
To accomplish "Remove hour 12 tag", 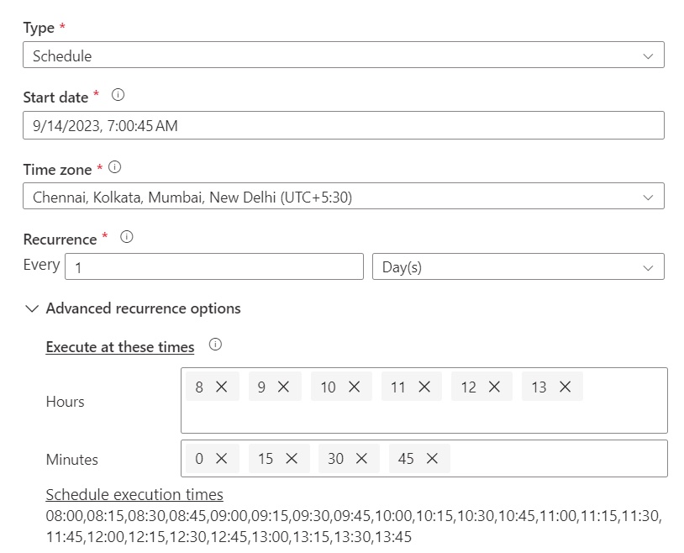I will coord(494,387).
